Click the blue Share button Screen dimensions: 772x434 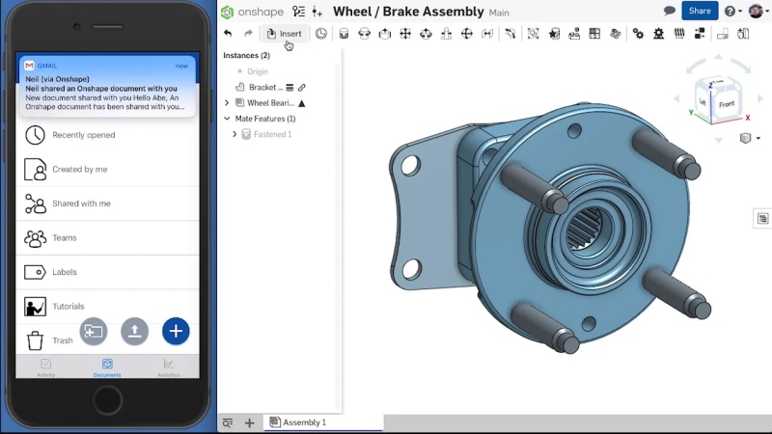(700, 11)
